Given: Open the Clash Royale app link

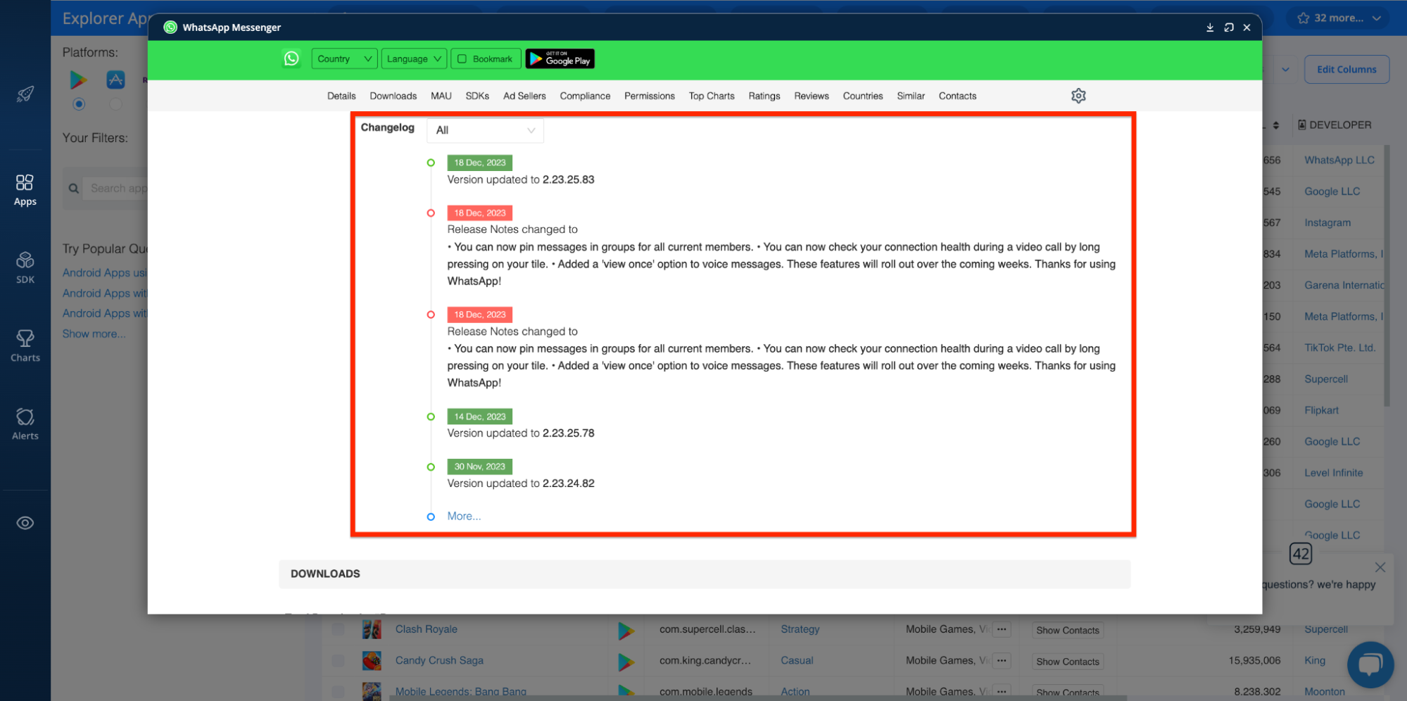Looking at the screenshot, I should [x=427, y=629].
